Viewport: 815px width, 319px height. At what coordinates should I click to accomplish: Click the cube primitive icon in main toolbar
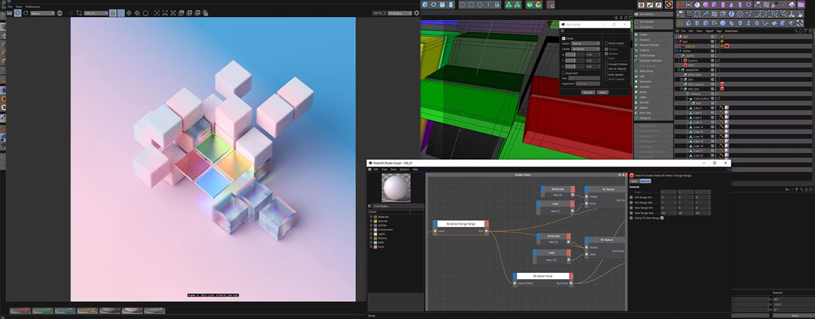pos(424,5)
